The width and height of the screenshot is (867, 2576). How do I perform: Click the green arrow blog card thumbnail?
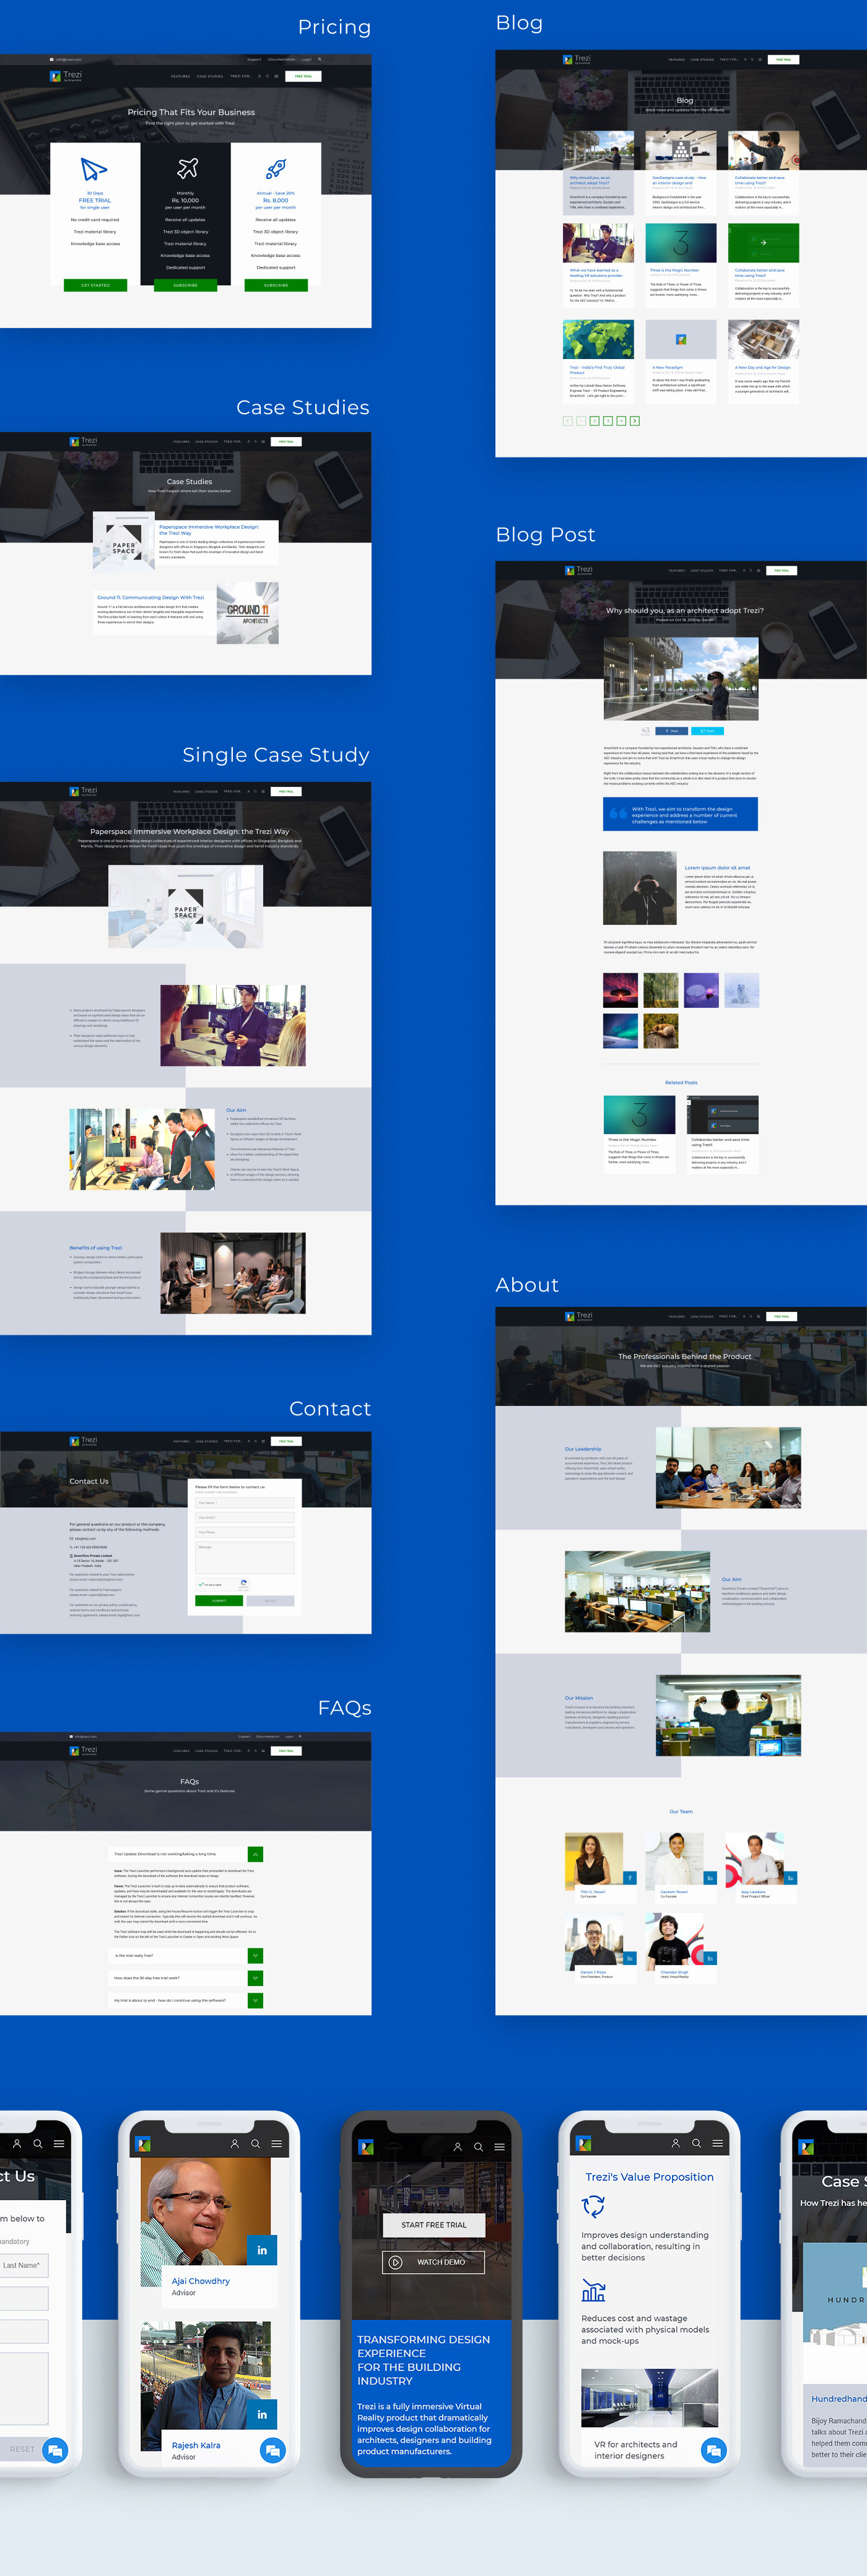click(x=763, y=243)
